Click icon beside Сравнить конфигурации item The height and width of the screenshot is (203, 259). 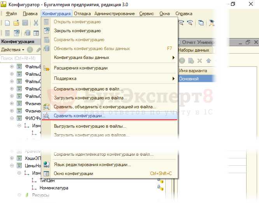coord(46,116)
